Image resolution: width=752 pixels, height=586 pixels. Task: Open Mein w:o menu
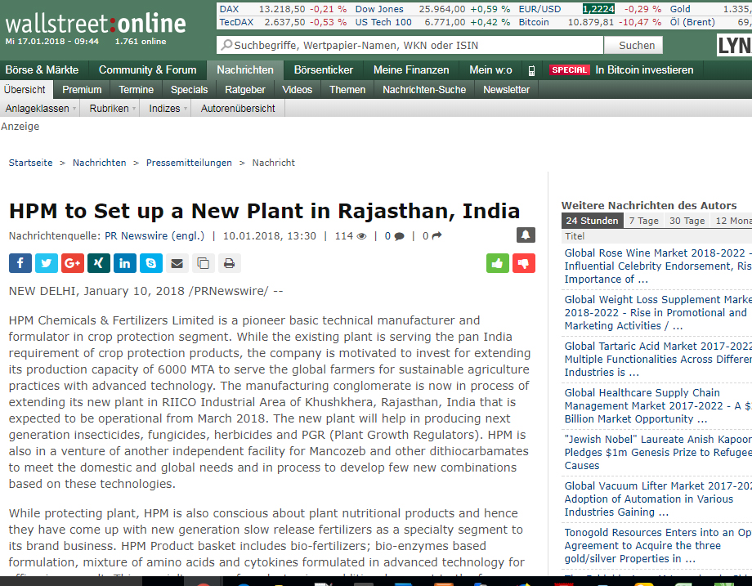(x=490, y=70)
